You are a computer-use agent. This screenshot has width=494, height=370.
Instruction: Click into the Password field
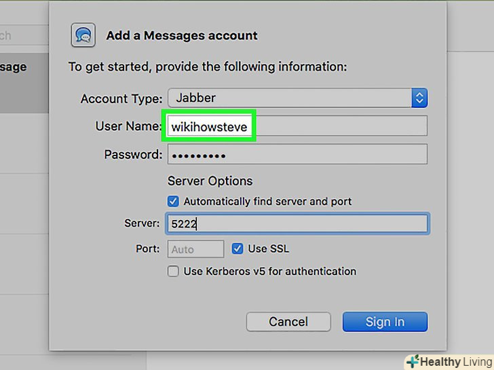[297, 154]
